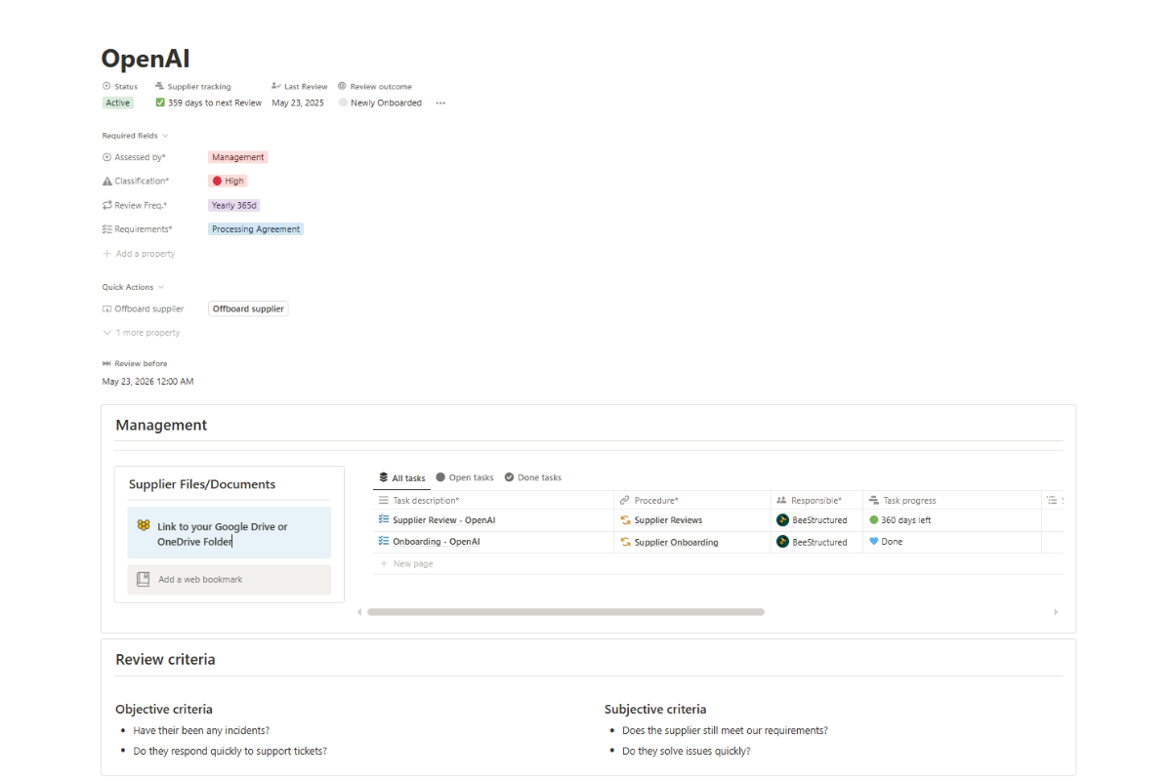Screen dimensions: 1172x781
Task: Click the Review criteria heading
Action: tap(165, 660)
